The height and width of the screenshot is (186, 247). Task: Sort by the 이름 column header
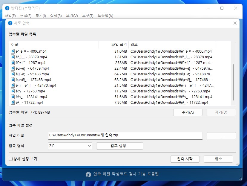pyautogui.click(x=54, y=45)
